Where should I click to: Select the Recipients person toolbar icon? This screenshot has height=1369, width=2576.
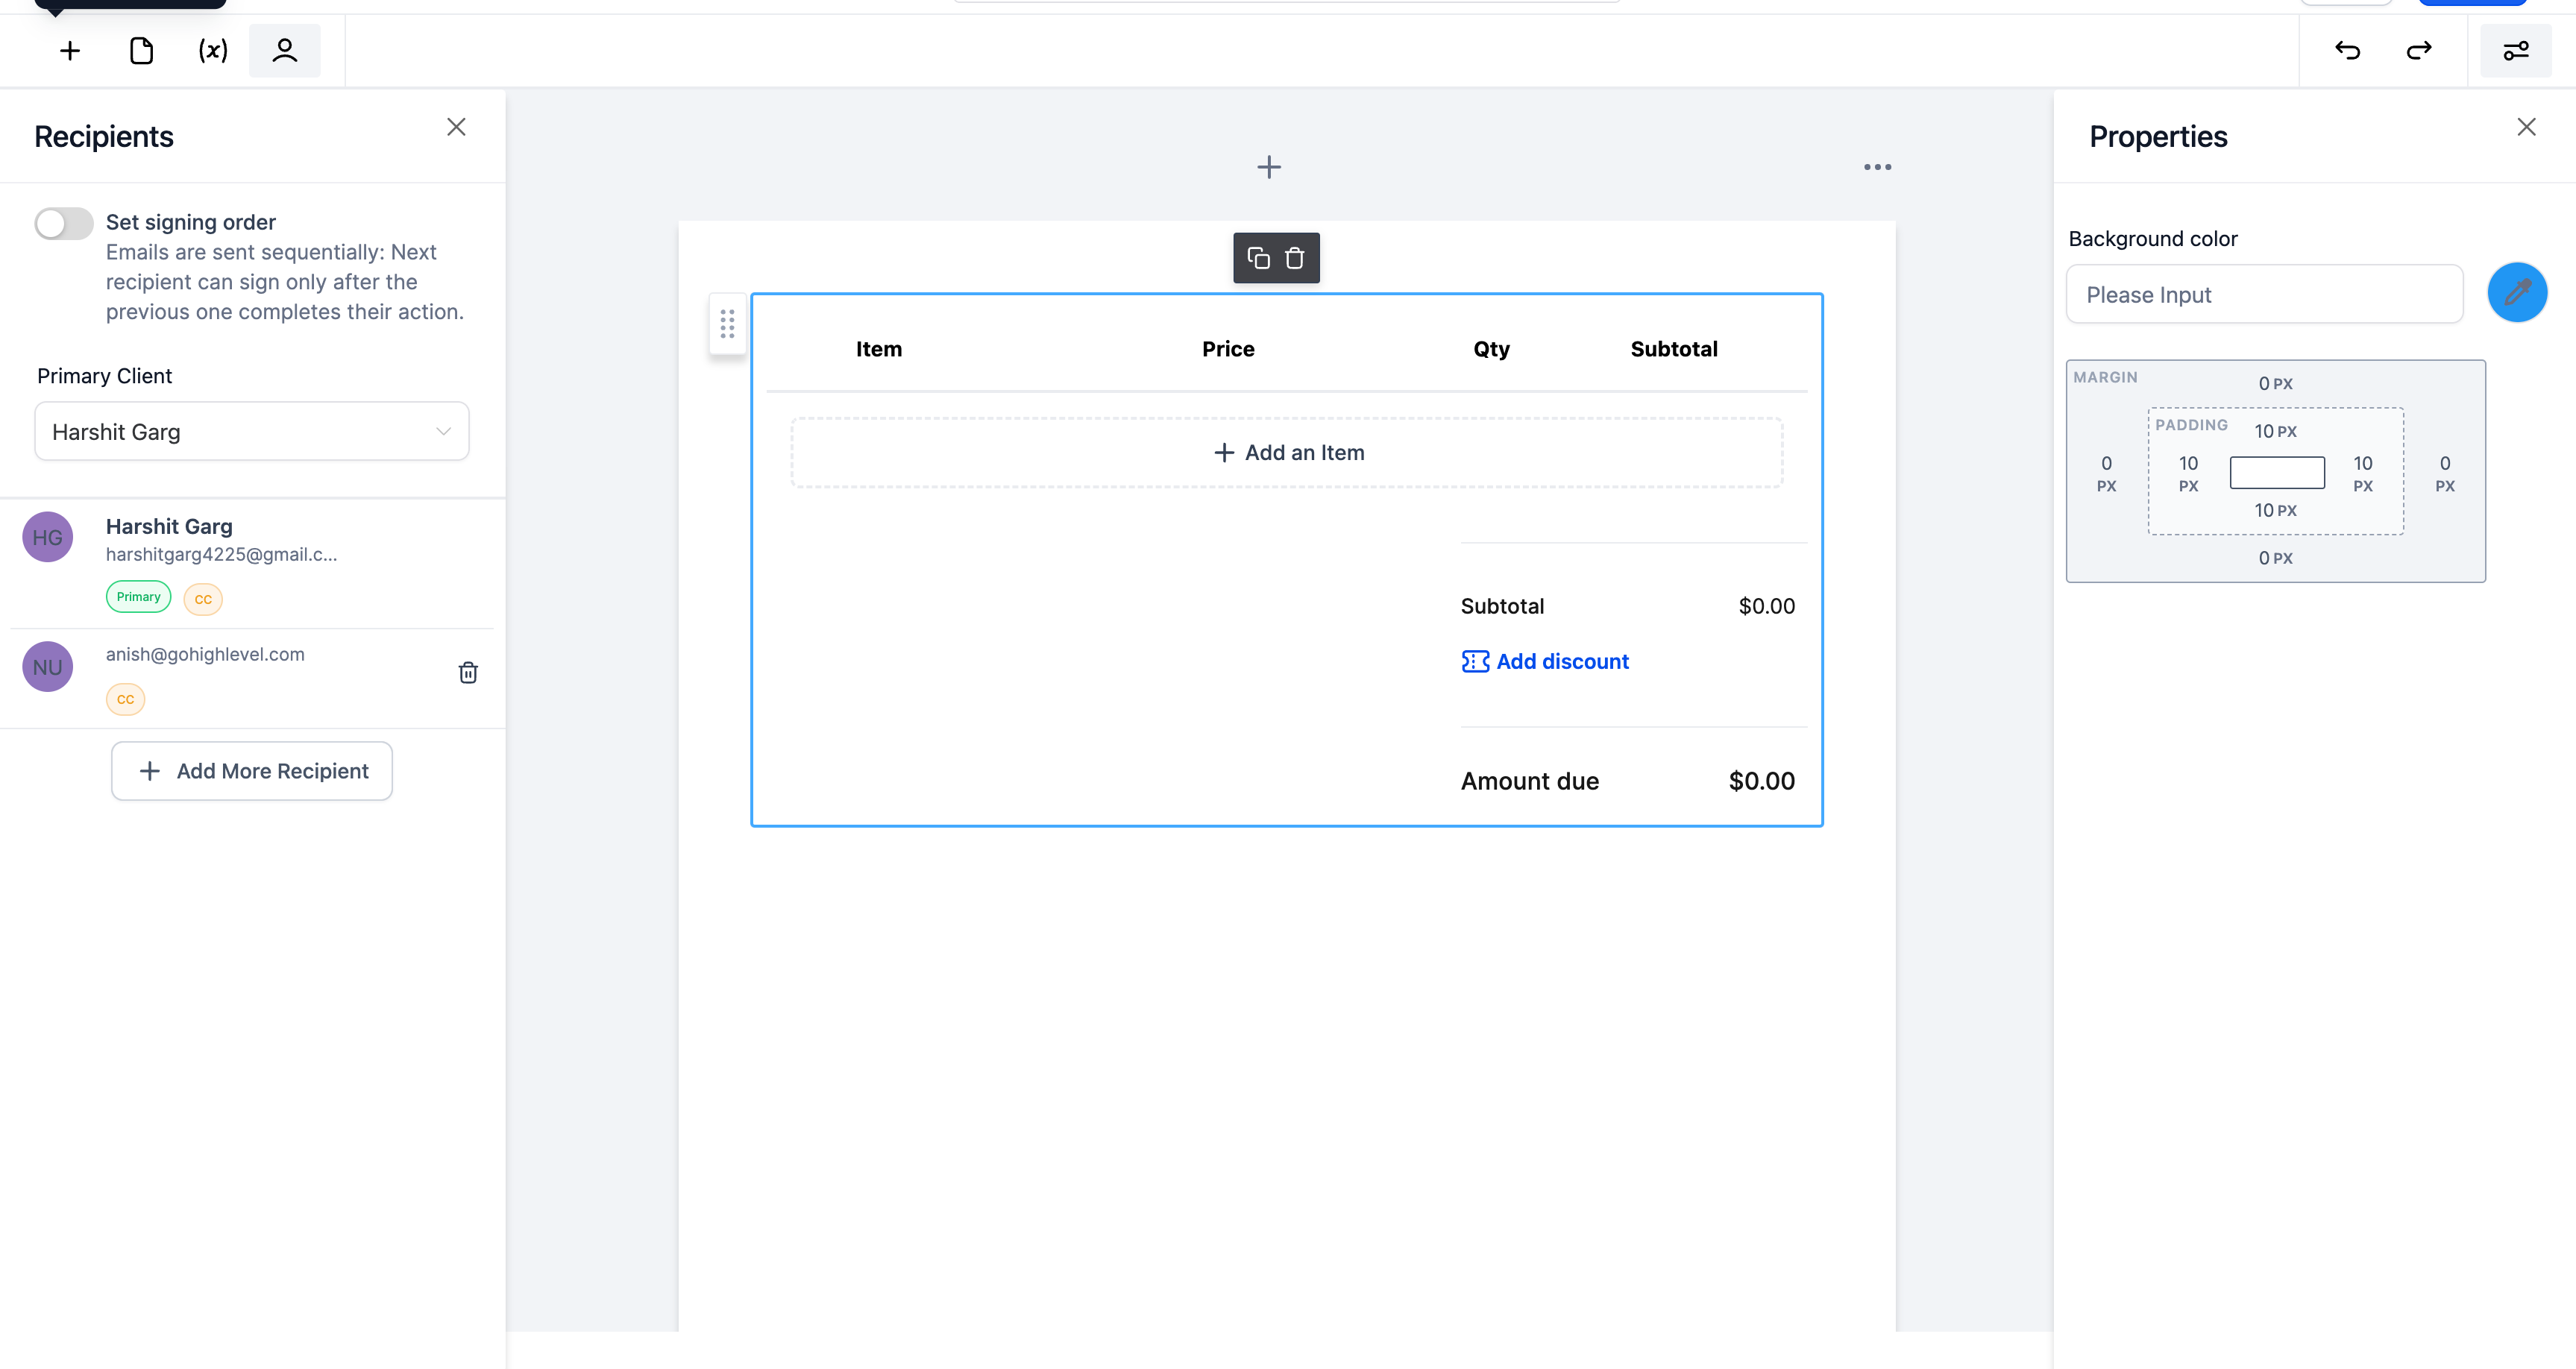point(285,51)
